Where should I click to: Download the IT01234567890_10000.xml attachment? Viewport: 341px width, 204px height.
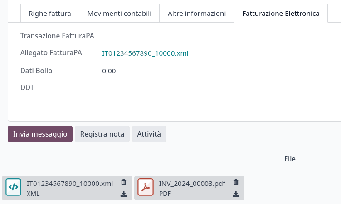pos(123,194)
